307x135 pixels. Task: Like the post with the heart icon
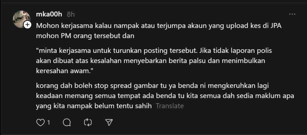coord(40,122)
